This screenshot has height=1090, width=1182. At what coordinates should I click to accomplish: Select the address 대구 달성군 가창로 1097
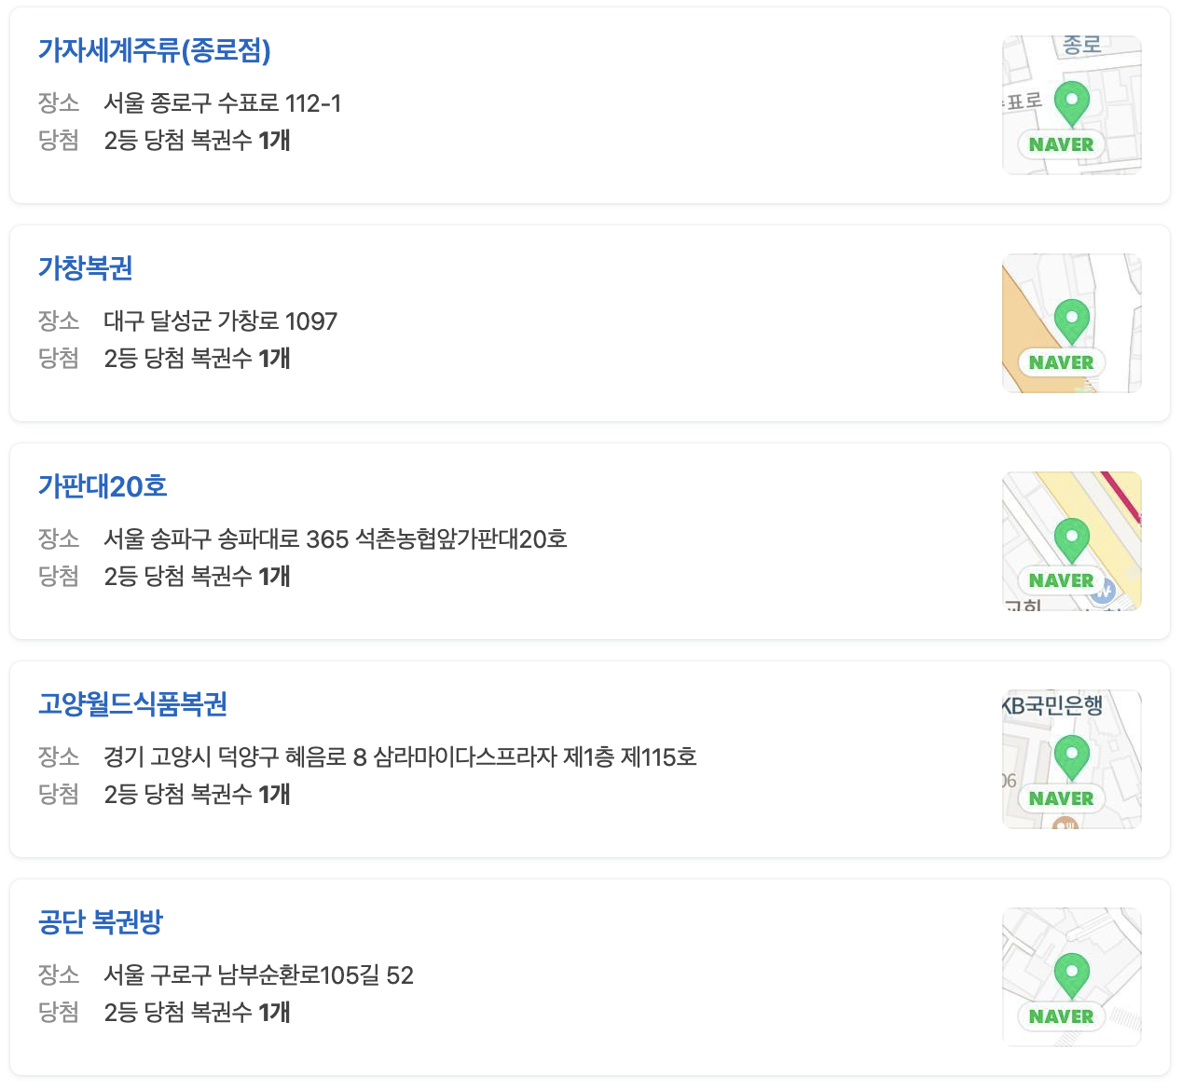coord(220,321)
